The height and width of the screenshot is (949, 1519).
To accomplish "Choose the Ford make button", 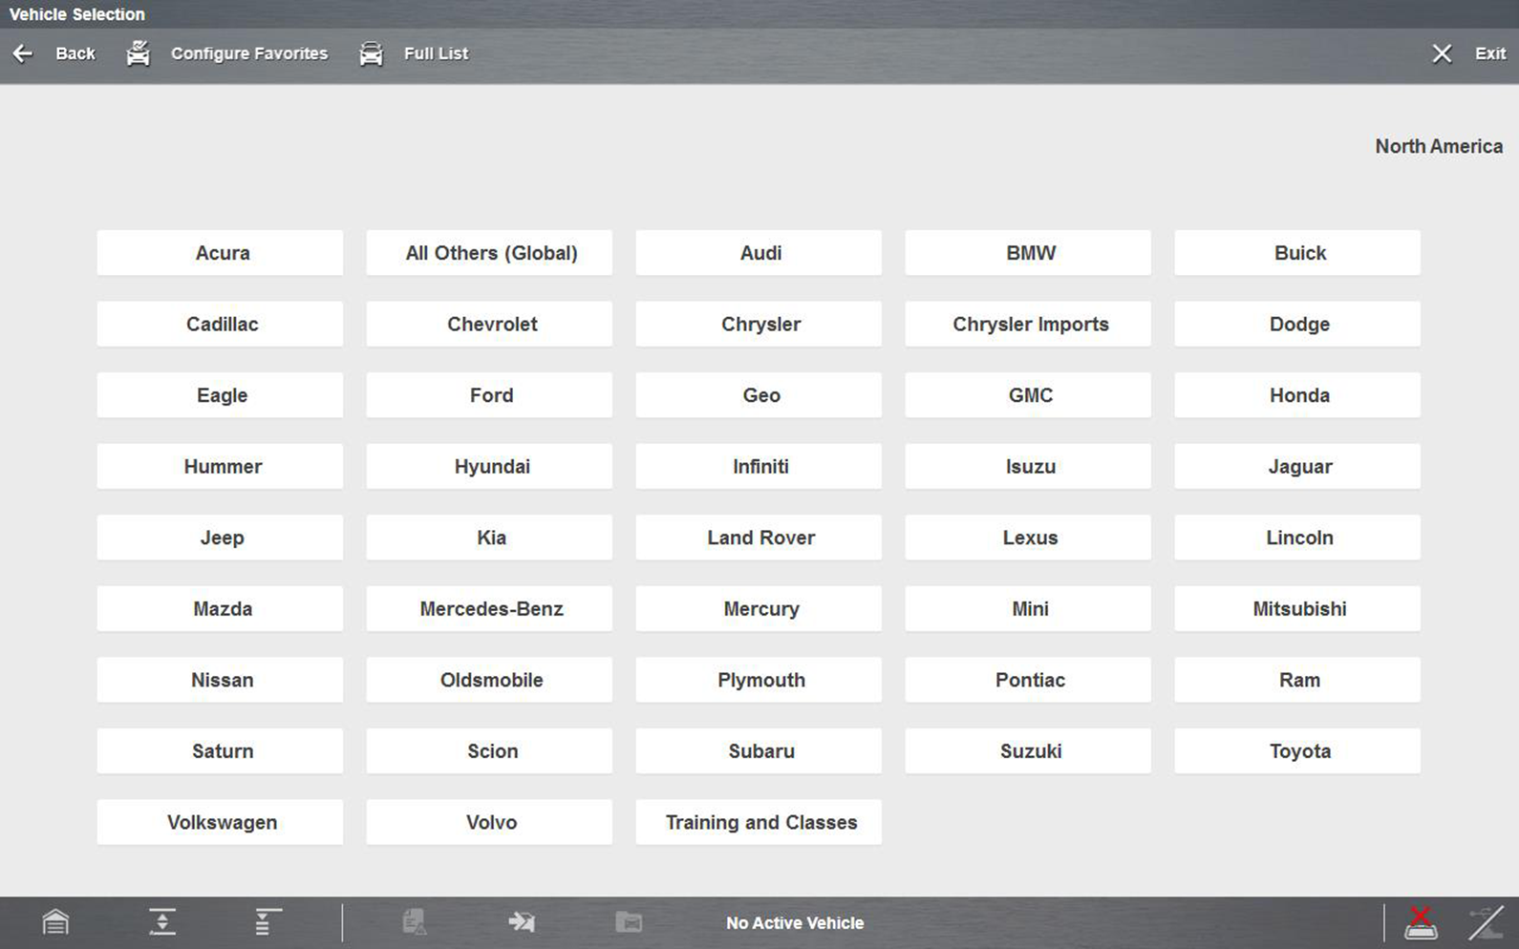I will (x=489, y=395).
